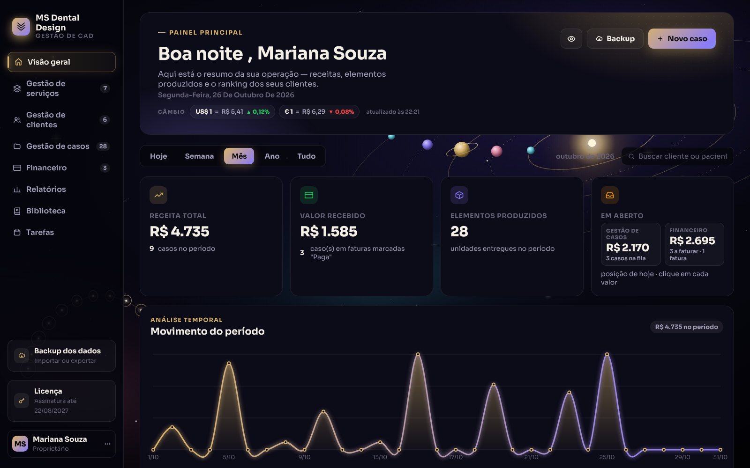Open Mariana Souza account options menu

107,444
